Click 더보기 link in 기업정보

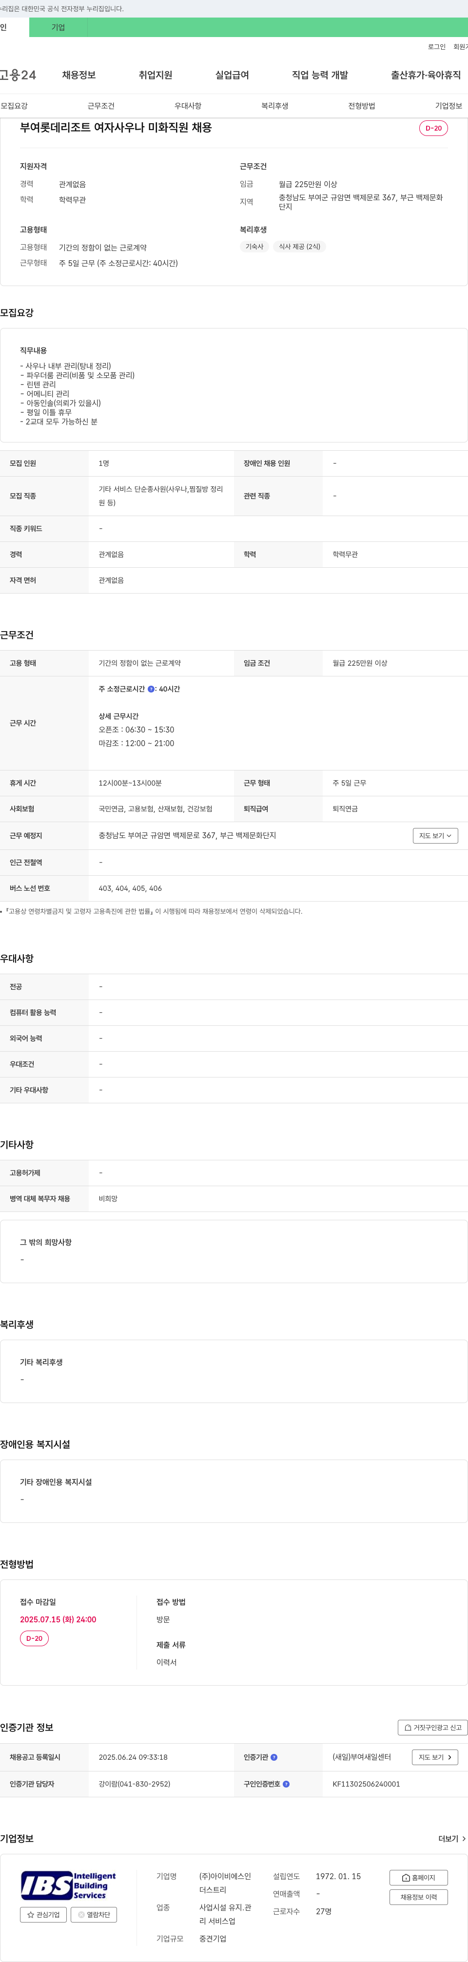coord(452,1839)
